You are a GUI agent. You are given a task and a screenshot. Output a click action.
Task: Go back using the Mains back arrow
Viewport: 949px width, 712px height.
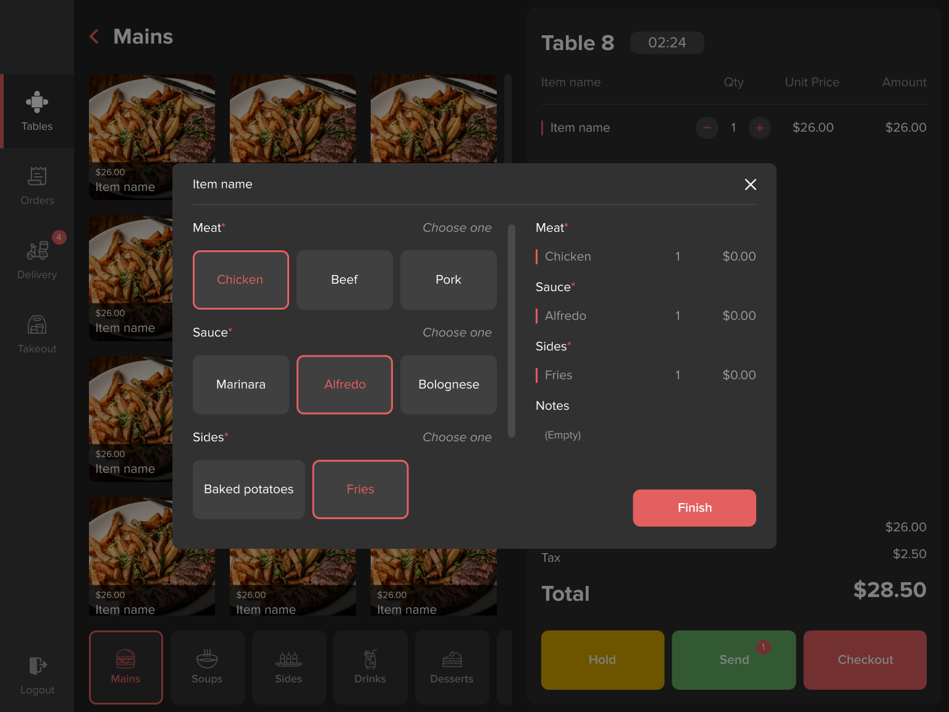[x=95, y=36]
